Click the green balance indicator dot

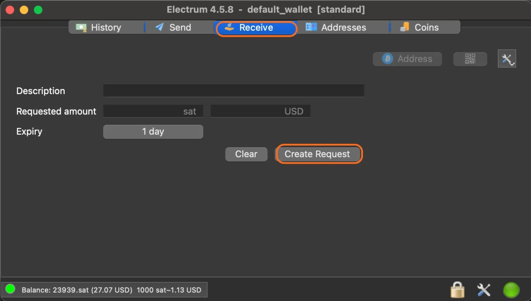click(10, 289)
